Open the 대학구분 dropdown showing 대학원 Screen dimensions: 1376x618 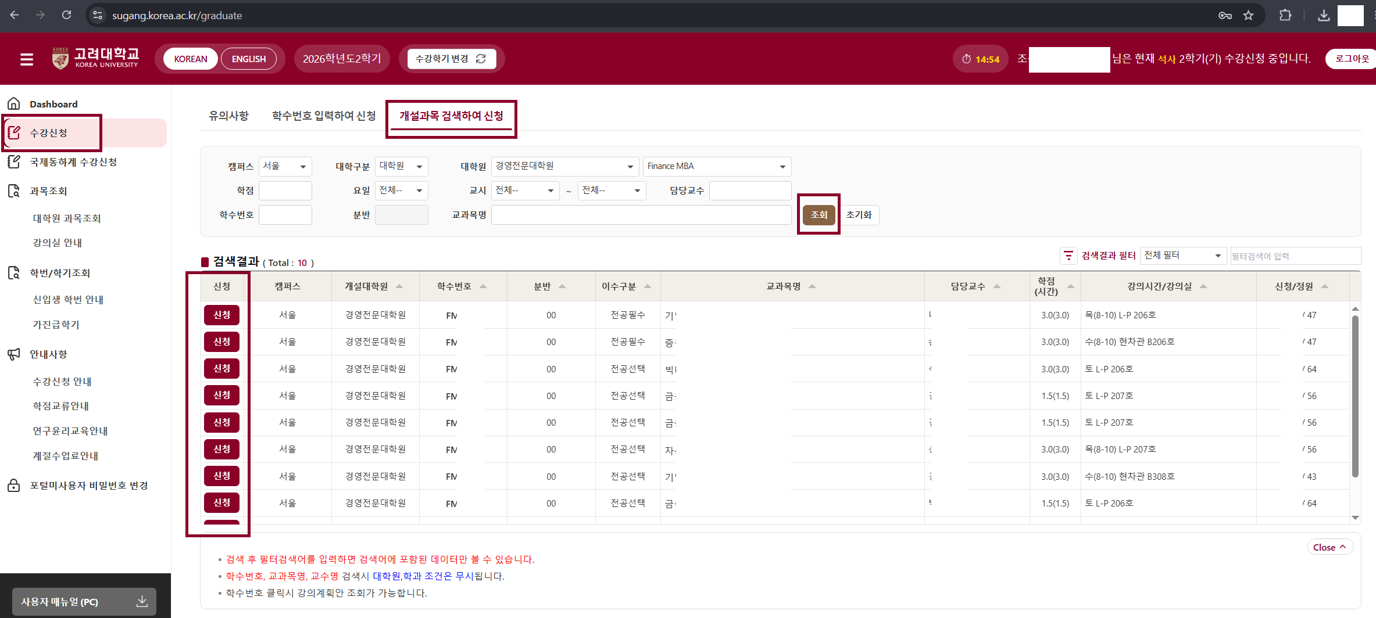[402, 166]
